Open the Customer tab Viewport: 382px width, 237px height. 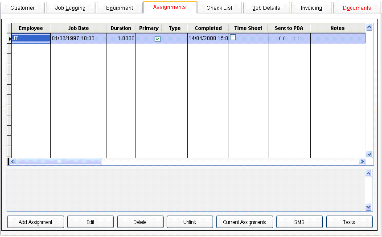click(23, 8)
